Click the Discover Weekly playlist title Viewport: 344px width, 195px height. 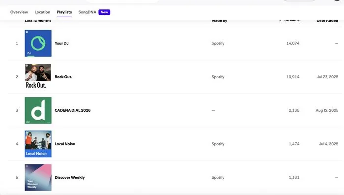[70, 177]
